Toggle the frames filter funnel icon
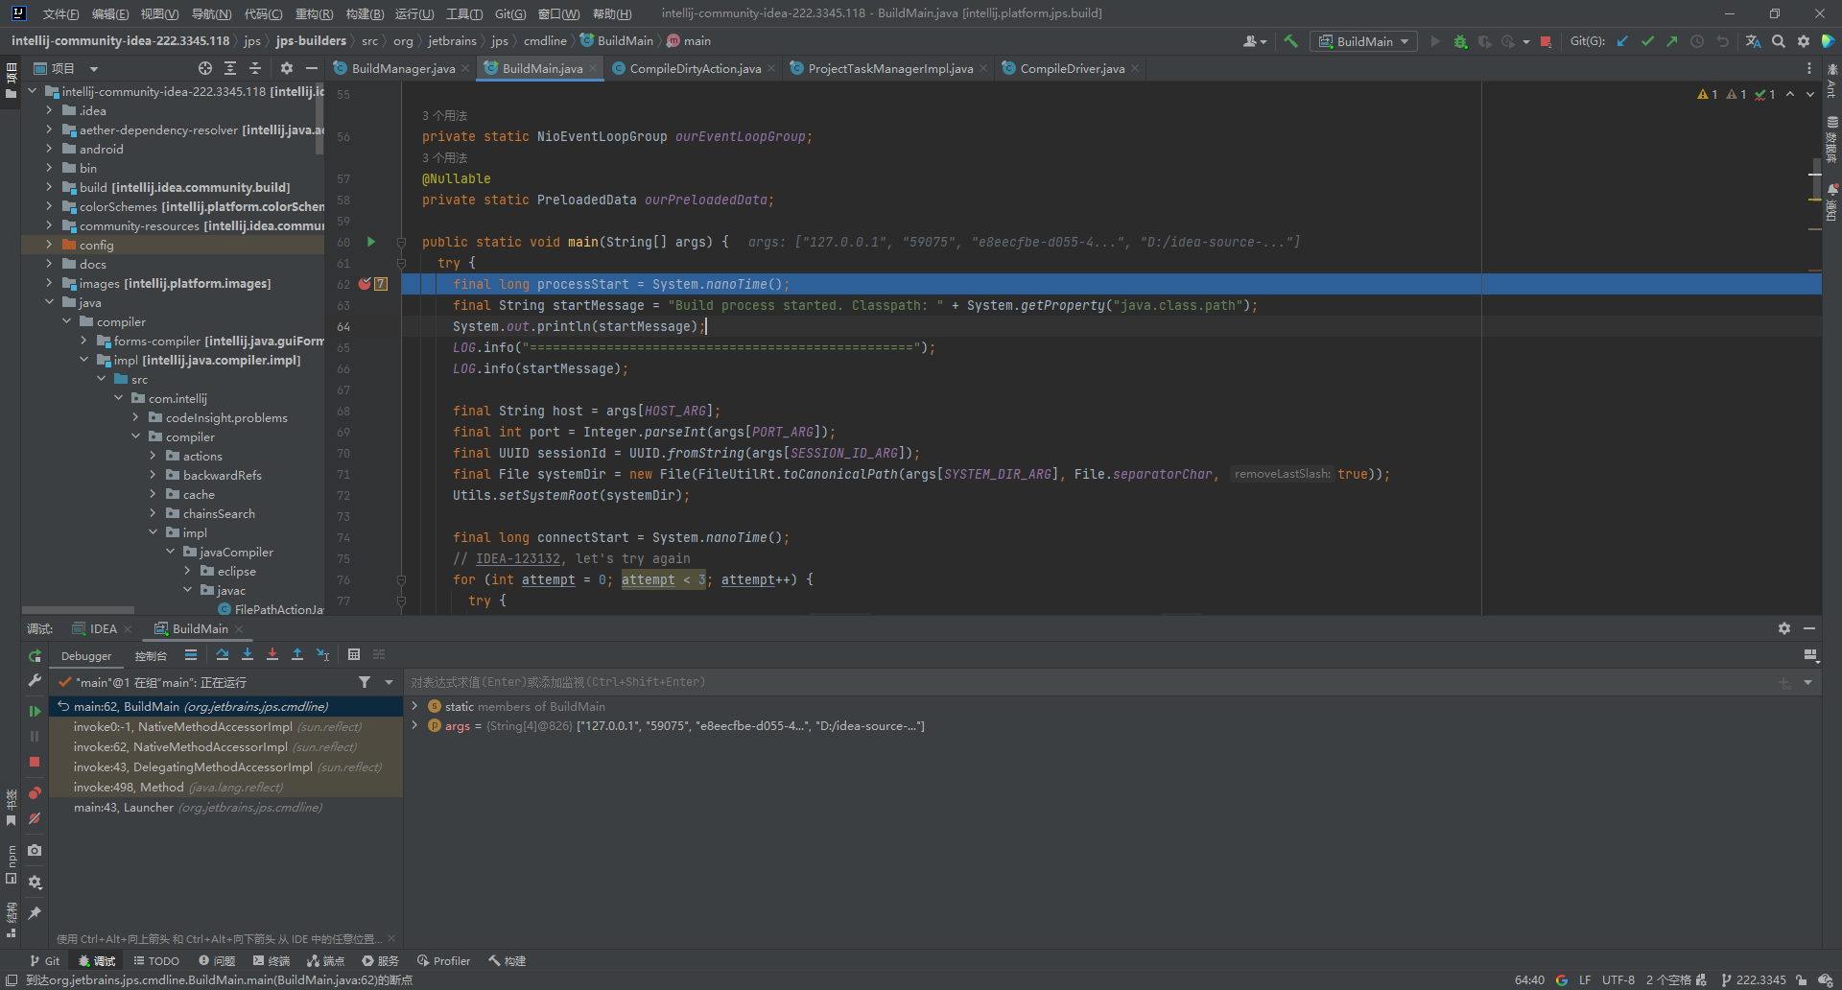Viewport: 1842px width, 990px height. click(x=364, y=681)
